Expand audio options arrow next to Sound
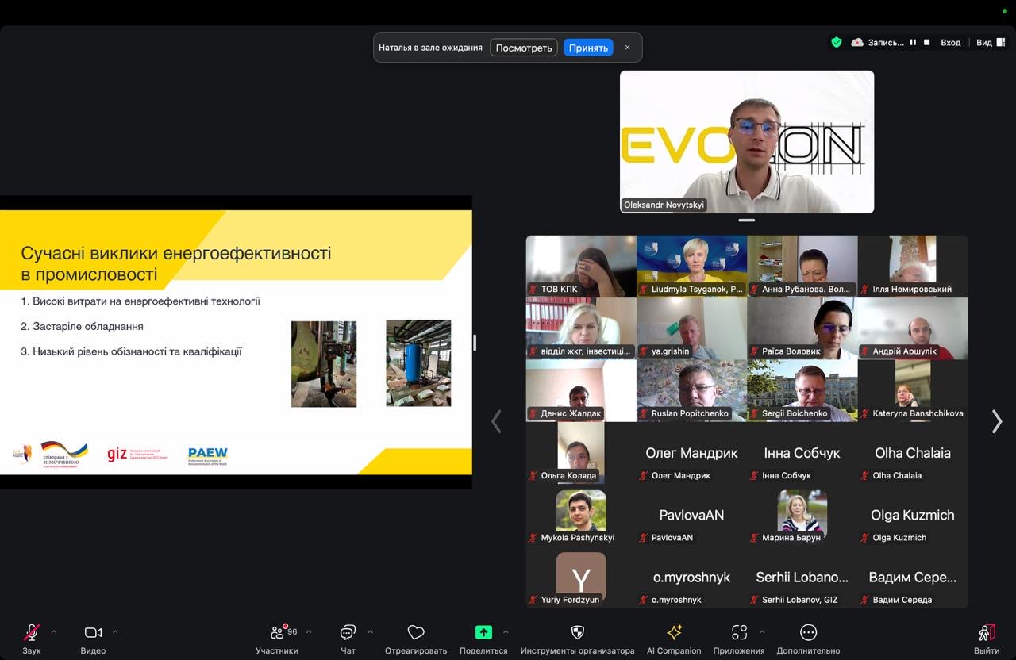 point(54,632)
